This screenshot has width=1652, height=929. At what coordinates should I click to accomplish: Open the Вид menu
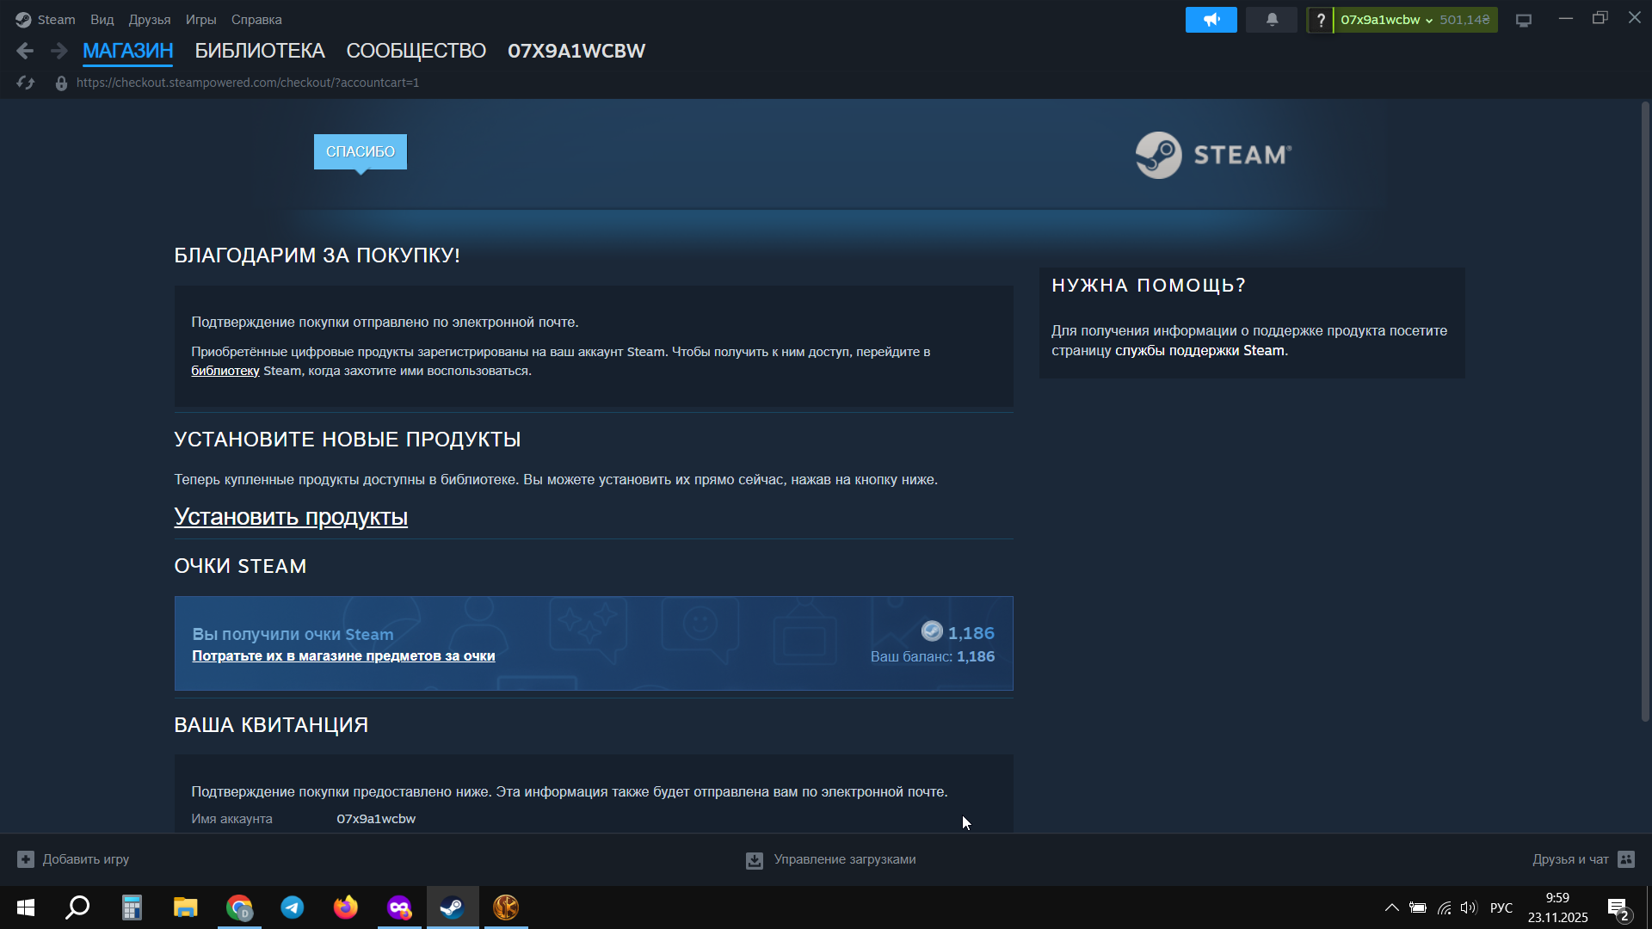point(102,20)
